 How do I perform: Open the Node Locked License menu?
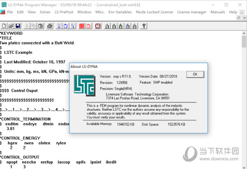[x=154, y=12]
